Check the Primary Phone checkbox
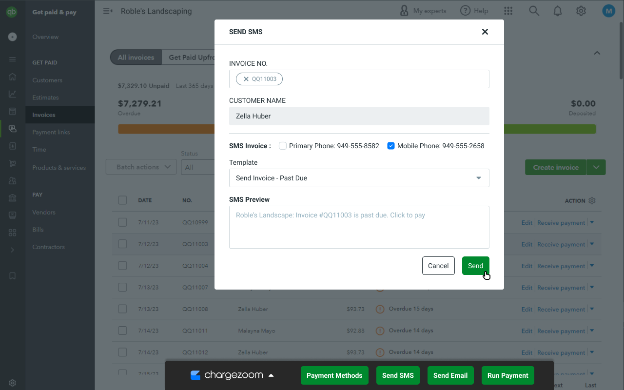Image resolution: width=624 pixels, height=390 pixels. click(x=283, y=146)
